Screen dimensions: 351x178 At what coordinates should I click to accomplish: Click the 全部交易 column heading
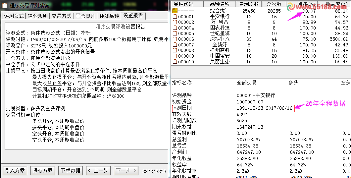[246, 83]
